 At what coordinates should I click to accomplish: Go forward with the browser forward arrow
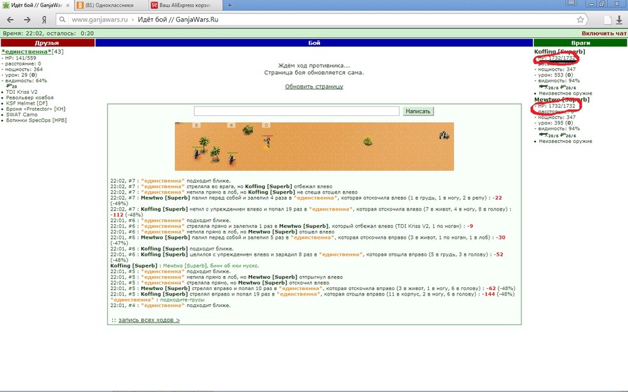27,20
